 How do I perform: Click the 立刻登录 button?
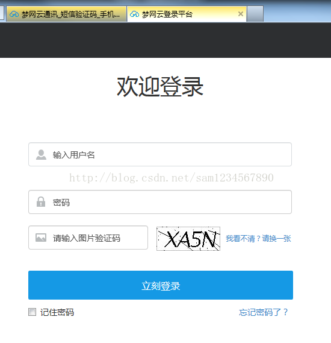(161, 285)
